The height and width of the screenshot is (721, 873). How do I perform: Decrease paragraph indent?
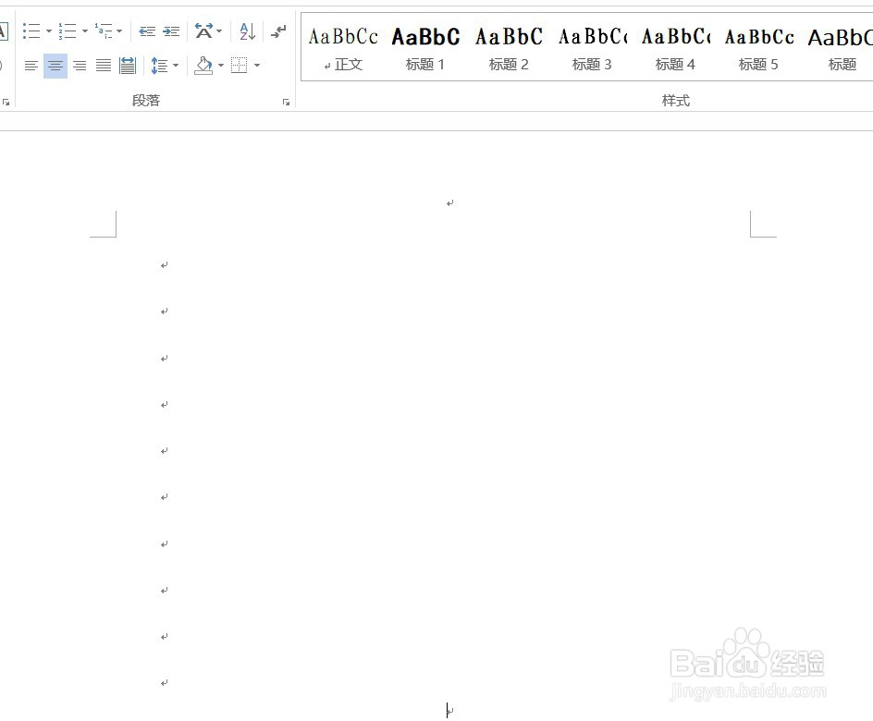[x=147, y=31]
